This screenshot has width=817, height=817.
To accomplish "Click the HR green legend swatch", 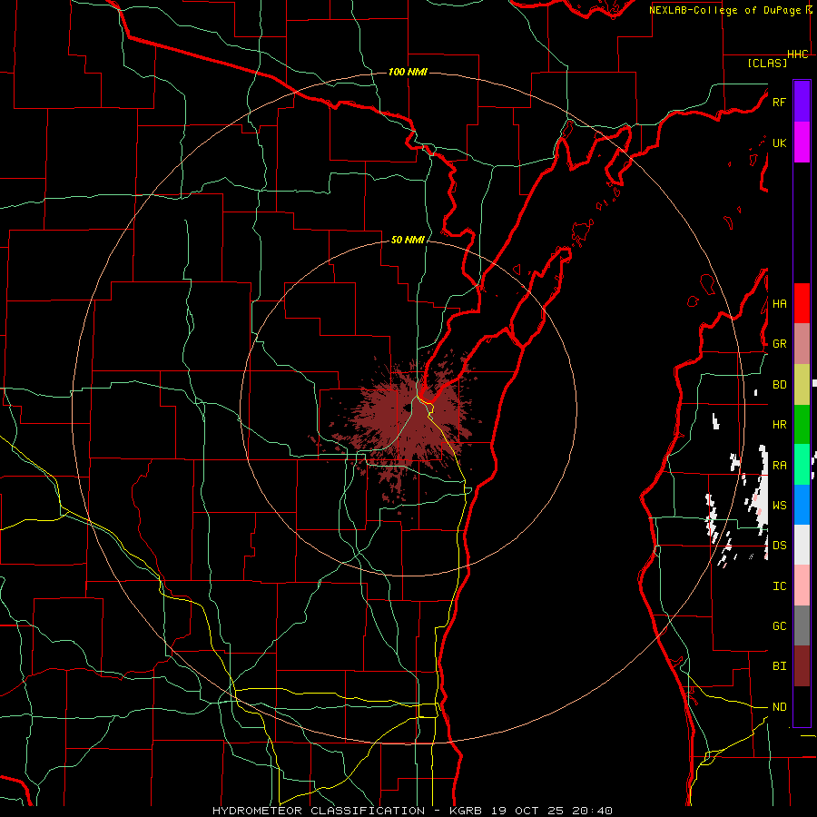I will [802, 424].
